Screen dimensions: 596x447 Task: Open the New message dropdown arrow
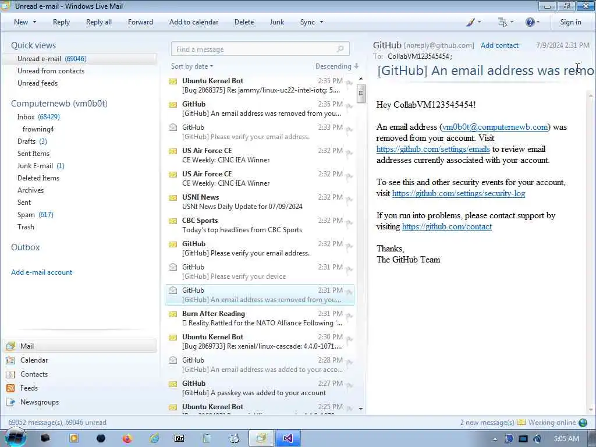pos(34,22)
